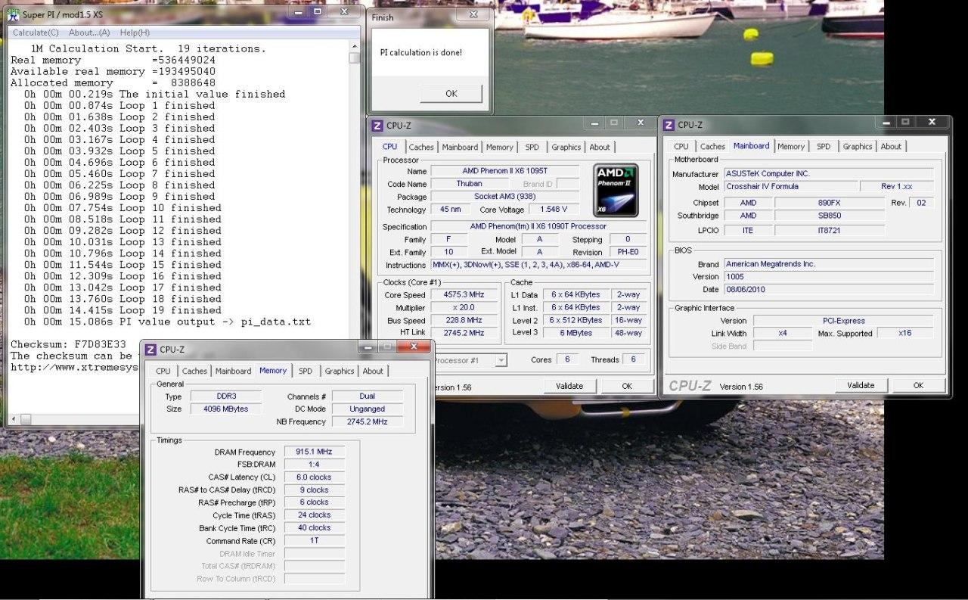Click the BIOS Brand American Megatrends Inc.
Image resolution: width=968 pixels, height=600 pixels.
[828, 264]
